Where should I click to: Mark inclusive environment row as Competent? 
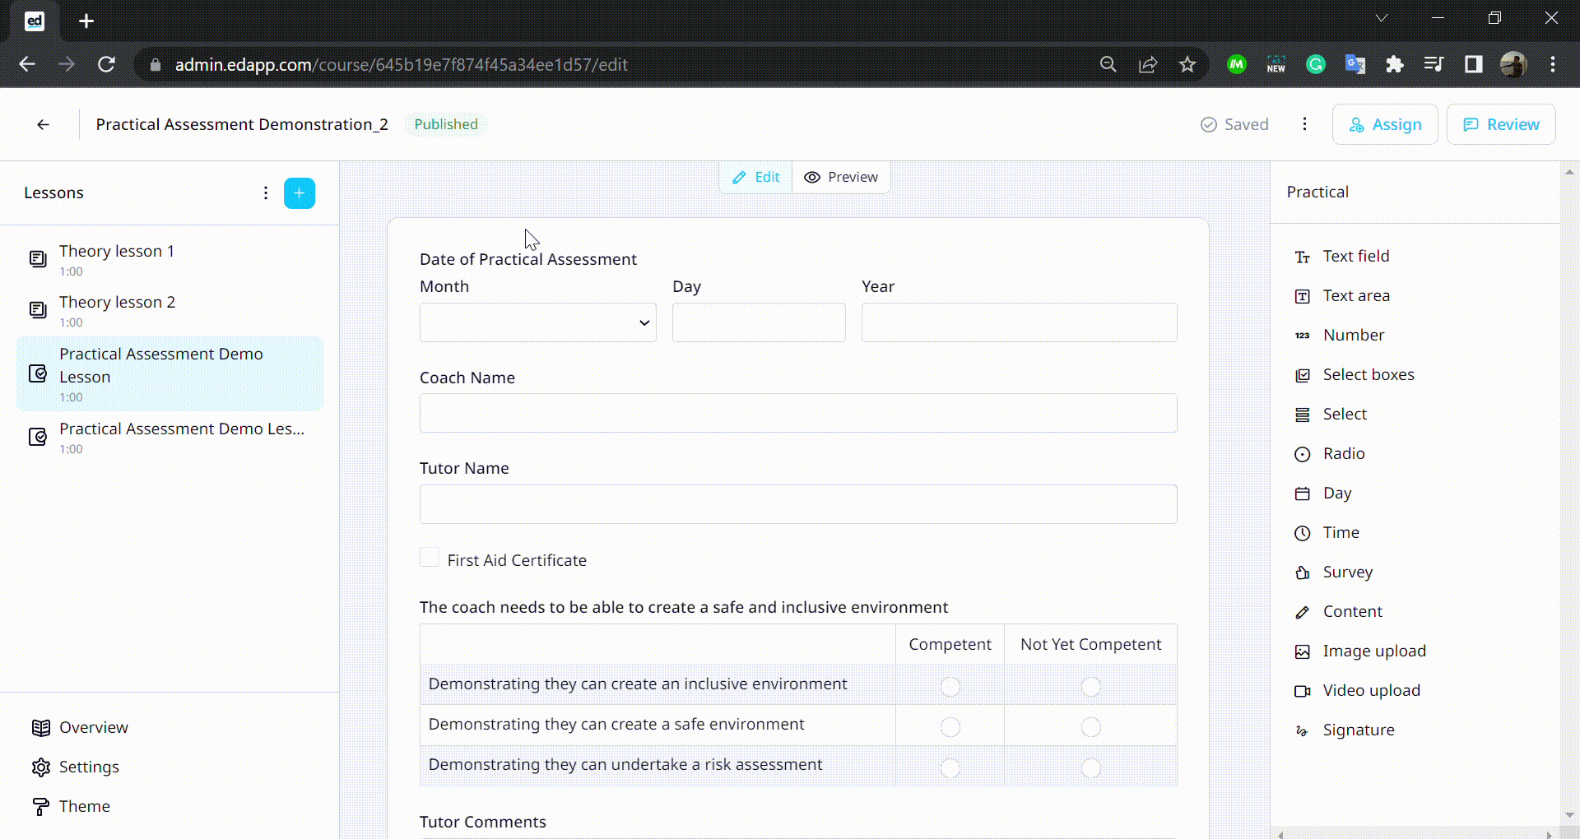pos(950,686)
